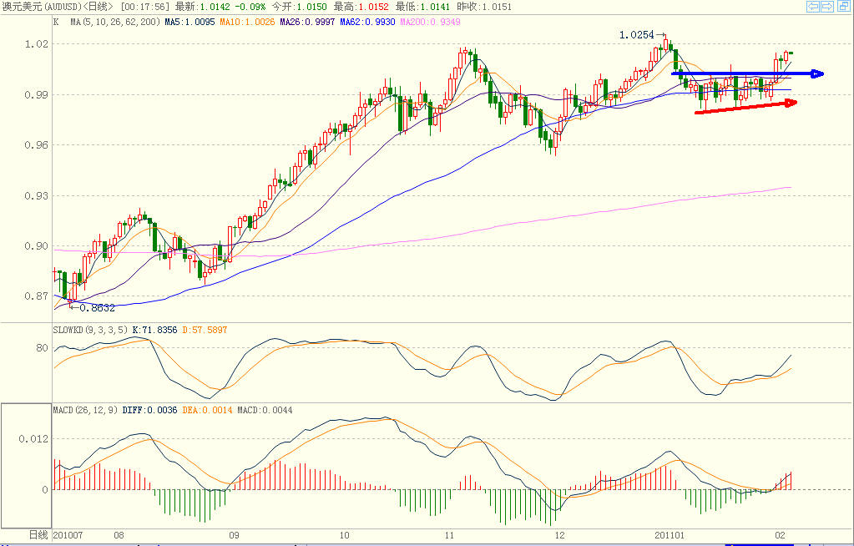Click the -0.09% change value
This screenshot has width=854, height=546.
tap(250, 7)
